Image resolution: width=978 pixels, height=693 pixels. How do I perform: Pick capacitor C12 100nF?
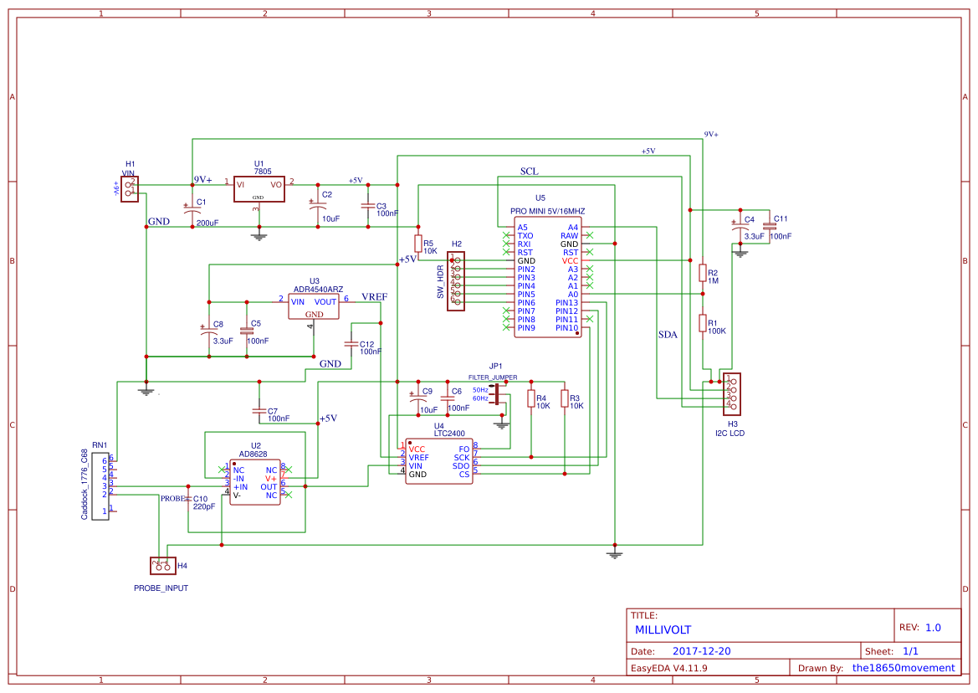point(351,344)
